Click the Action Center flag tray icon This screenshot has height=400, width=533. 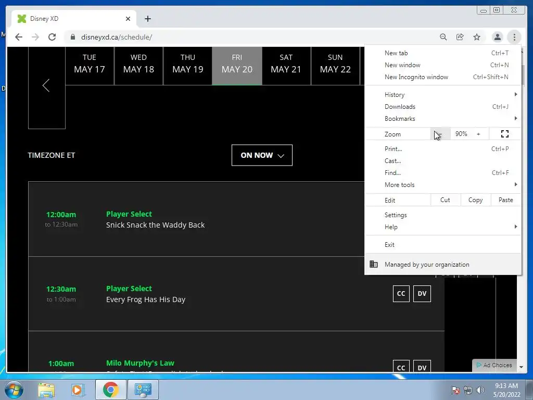coord(455,390)
